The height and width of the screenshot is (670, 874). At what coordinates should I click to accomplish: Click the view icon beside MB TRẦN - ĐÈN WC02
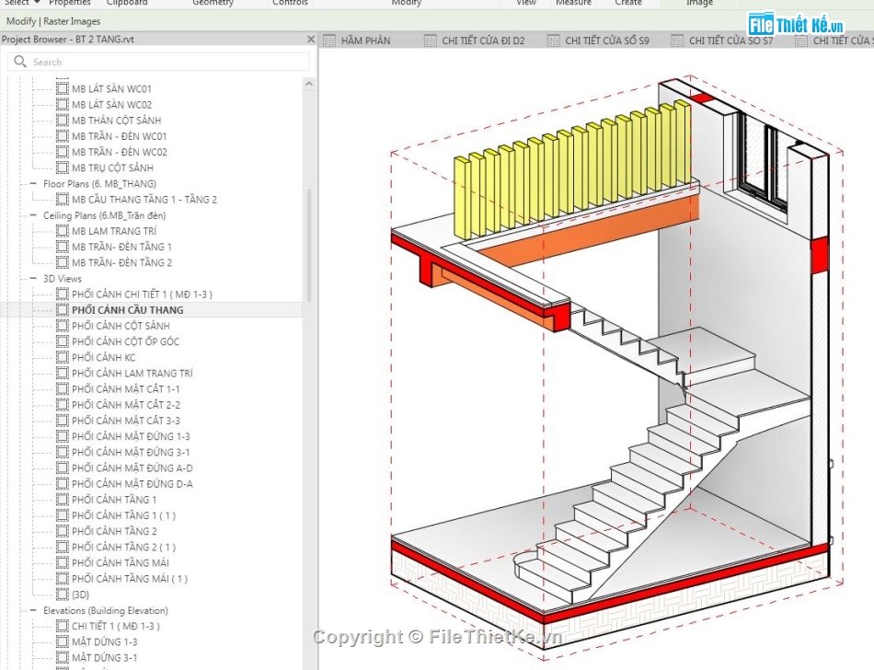click(63, 152)
